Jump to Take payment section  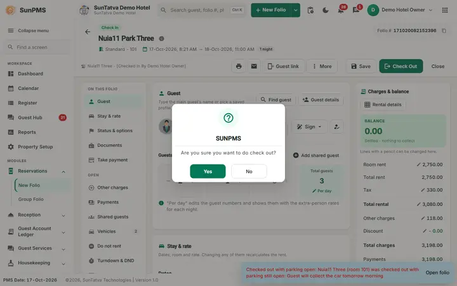(x=114, y=160)
